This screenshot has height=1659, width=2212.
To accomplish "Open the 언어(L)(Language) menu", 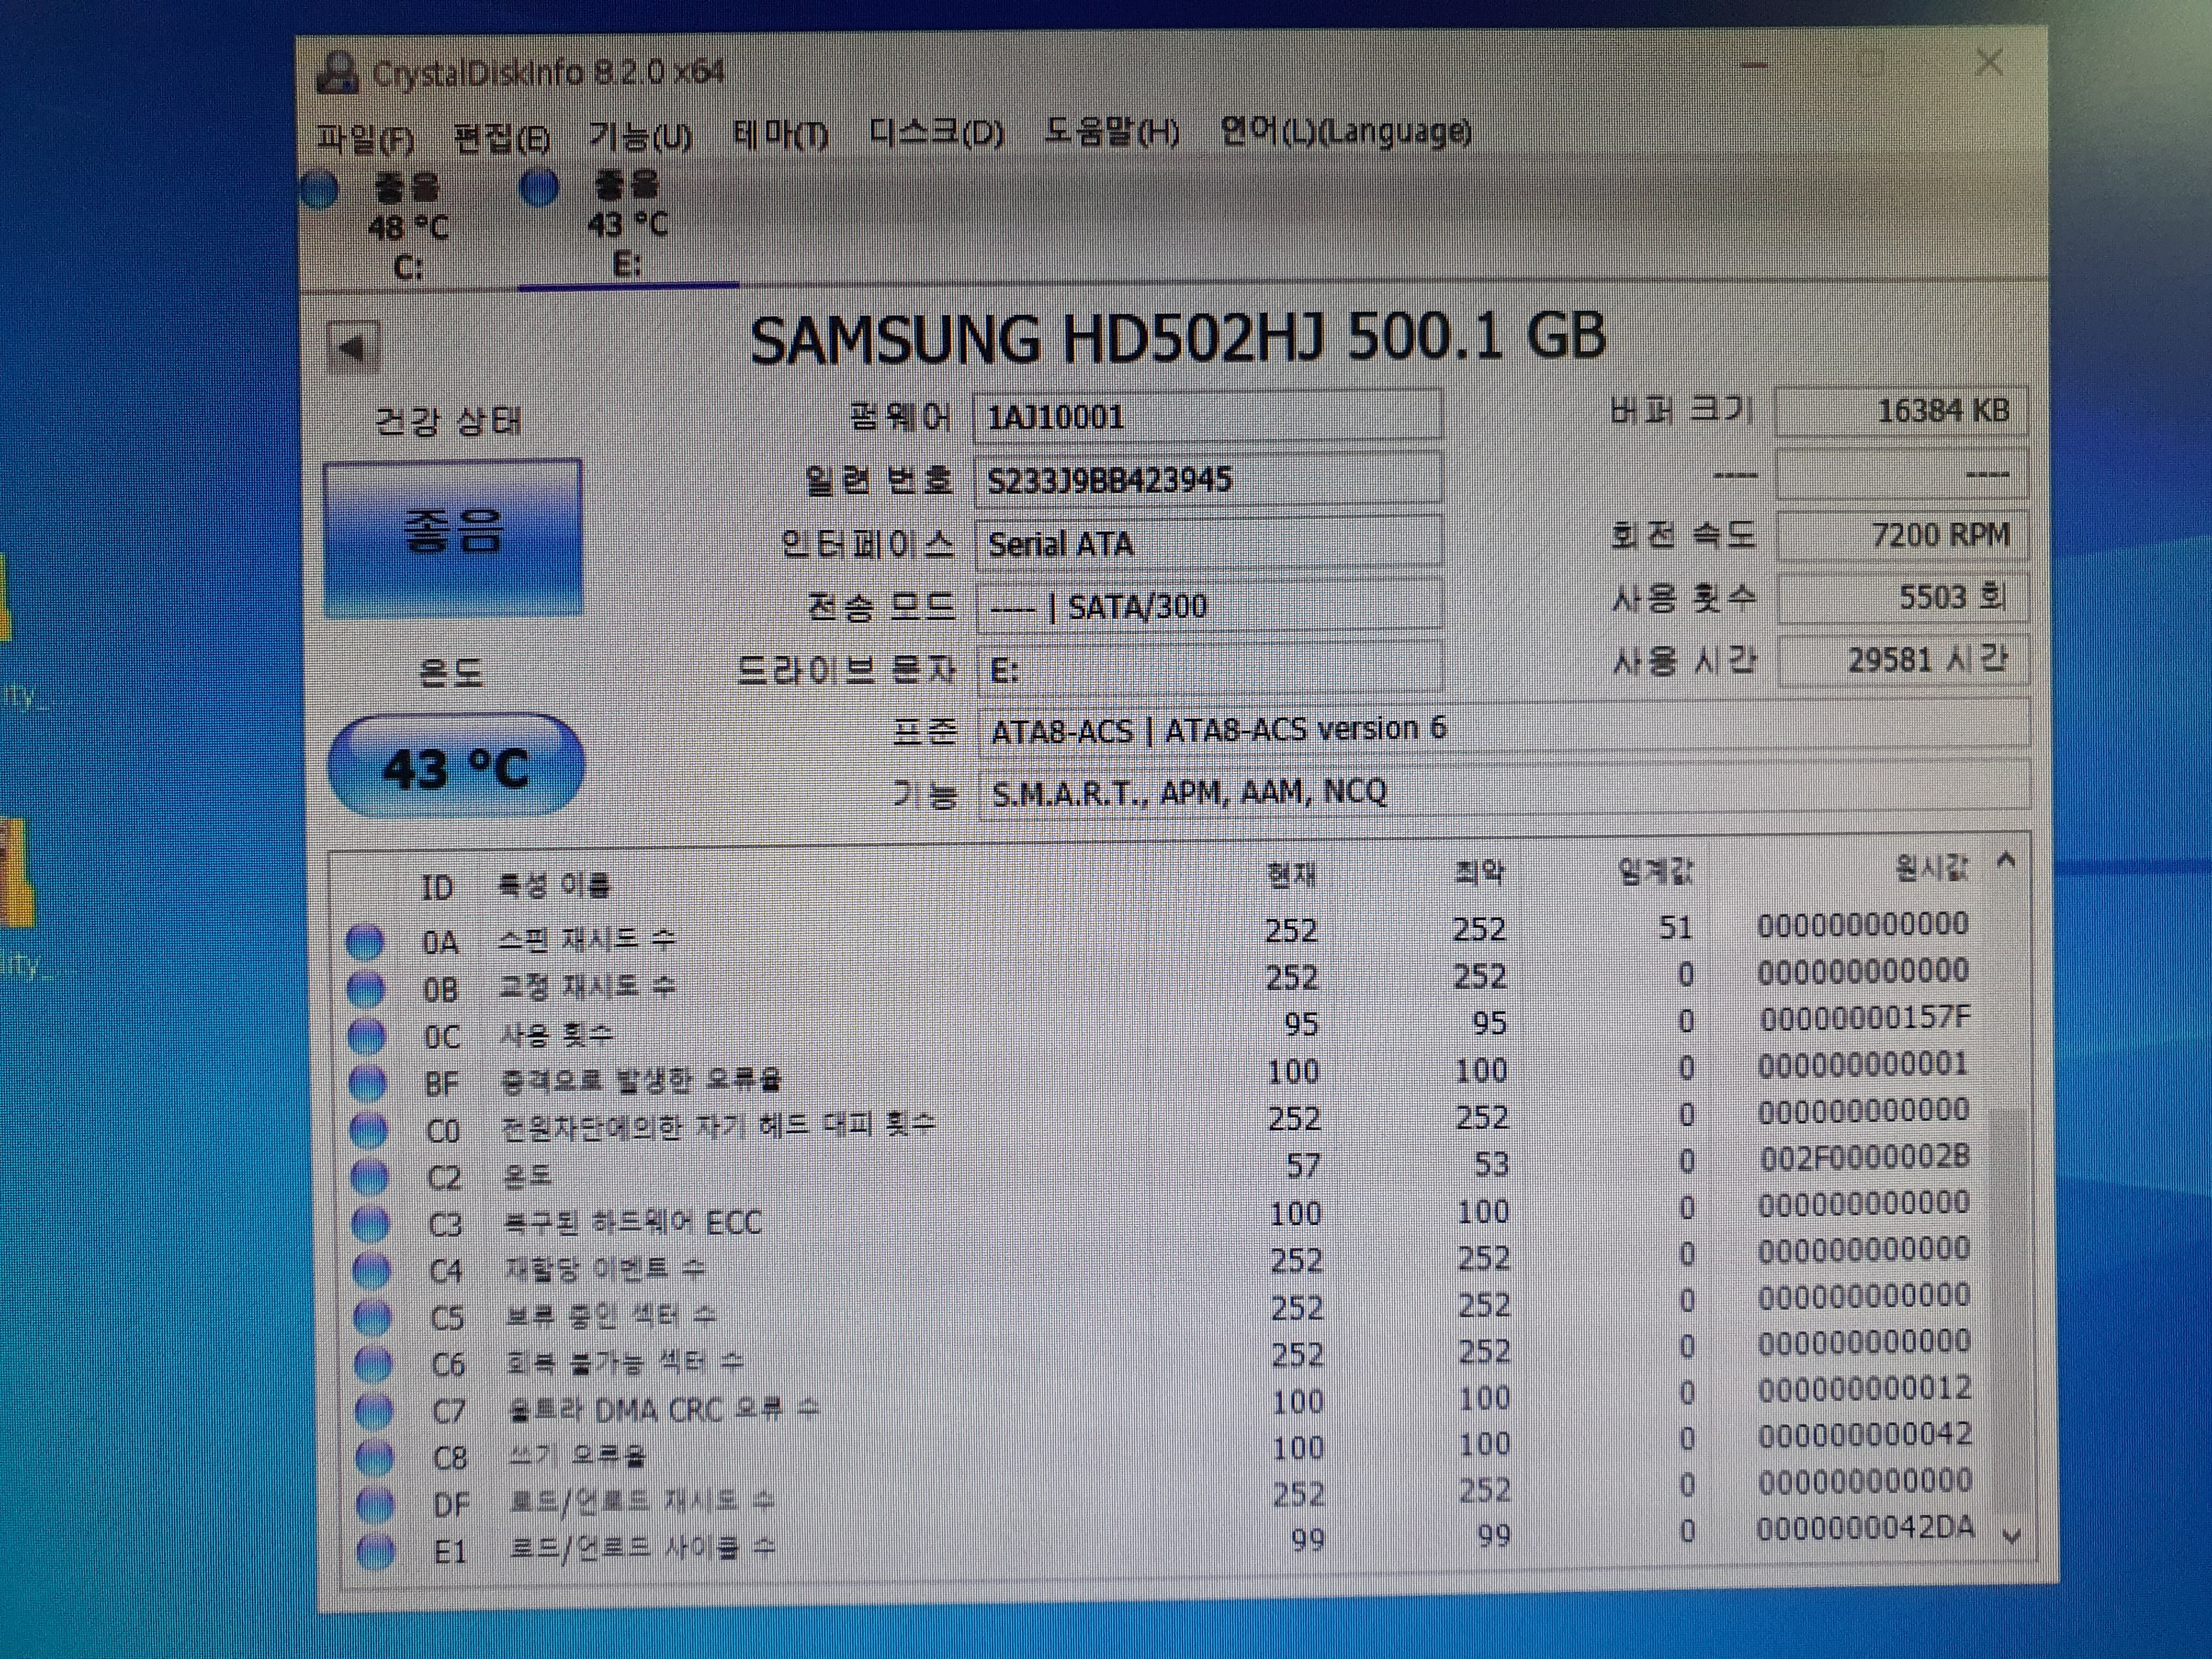I will pyautogui.click(x=1346, y=131).
